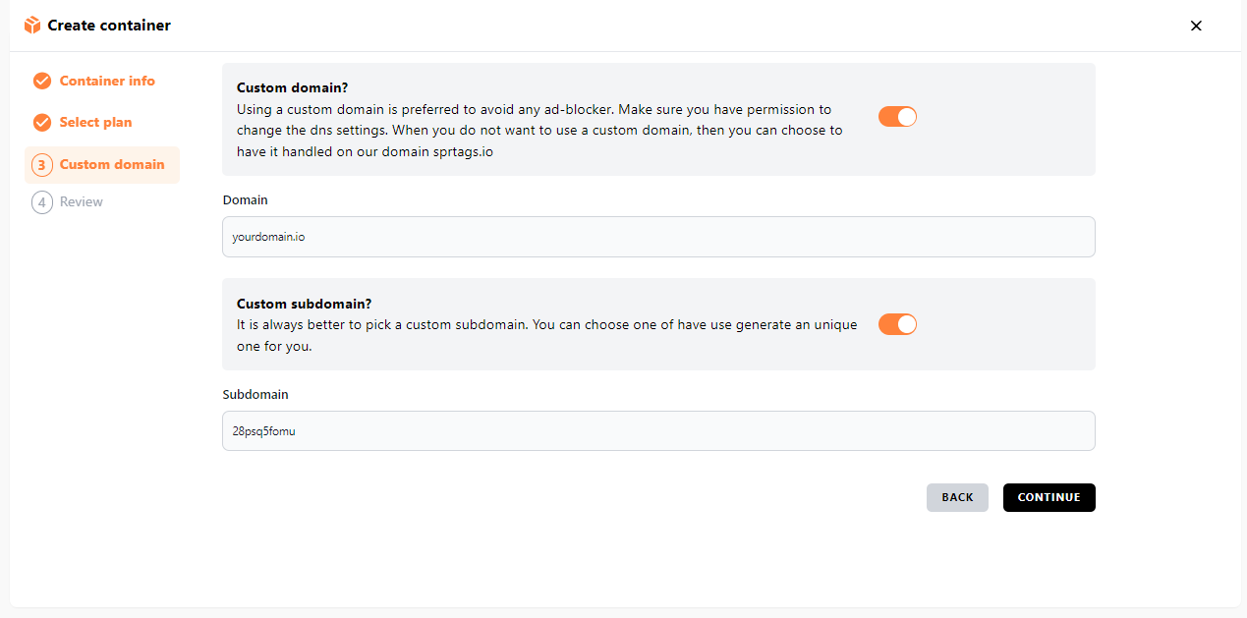Click the Create container title text

point(109,26)
